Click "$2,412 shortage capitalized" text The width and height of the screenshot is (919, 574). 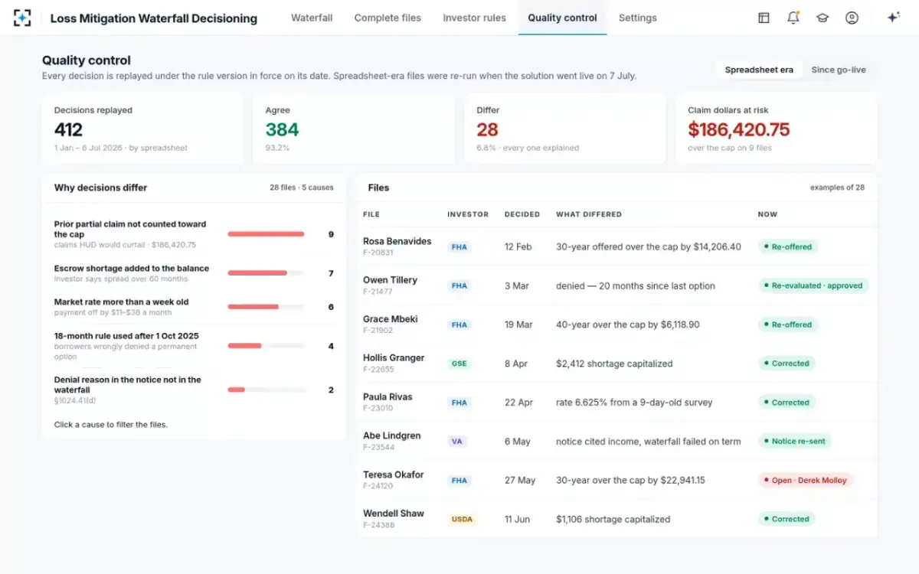[614, 364]
